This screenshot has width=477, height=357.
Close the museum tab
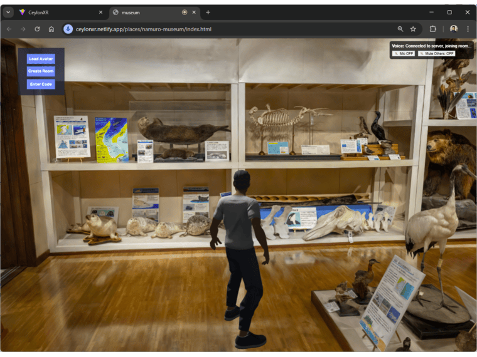tap(194, 12)
